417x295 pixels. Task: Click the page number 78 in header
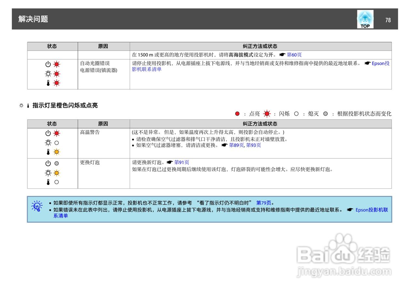click(x=388, y=20)
